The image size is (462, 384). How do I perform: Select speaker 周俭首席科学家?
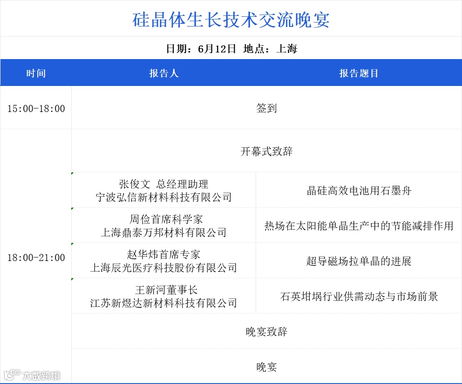click(166, 219)
